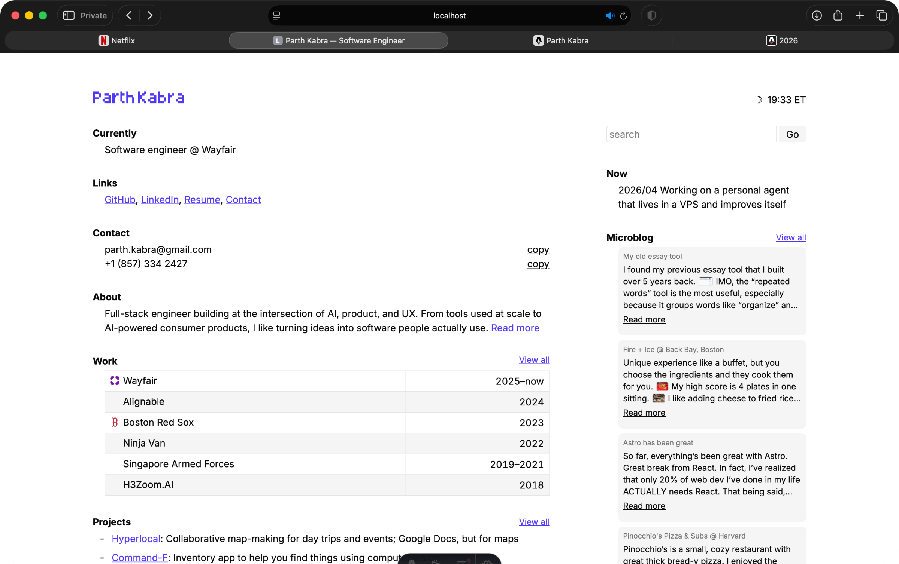Click the 2026/04 Now status text

703,197
